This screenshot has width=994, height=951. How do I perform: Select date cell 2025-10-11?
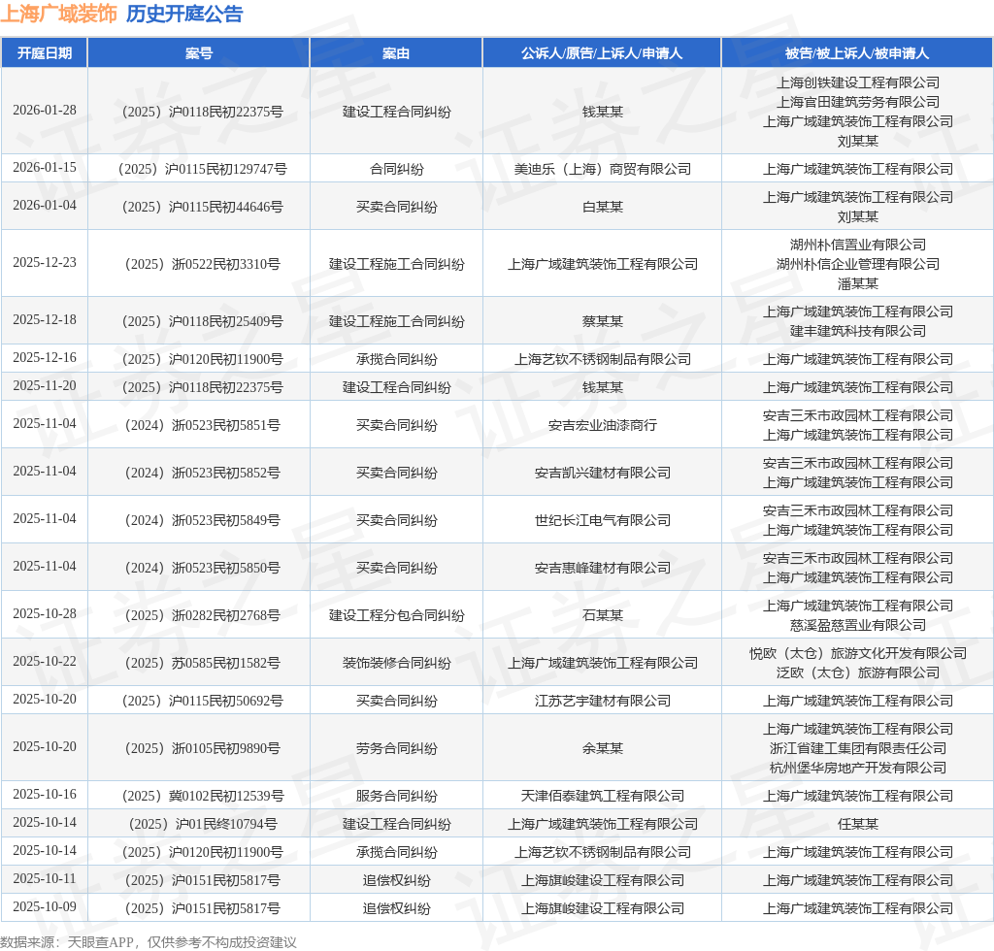pyautogui.click(x=45, y=879)
